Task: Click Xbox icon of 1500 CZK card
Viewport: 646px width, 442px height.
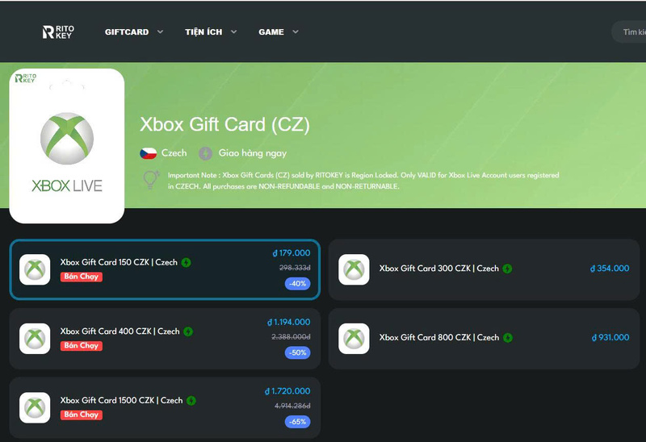Action: [x=35, y=408]
